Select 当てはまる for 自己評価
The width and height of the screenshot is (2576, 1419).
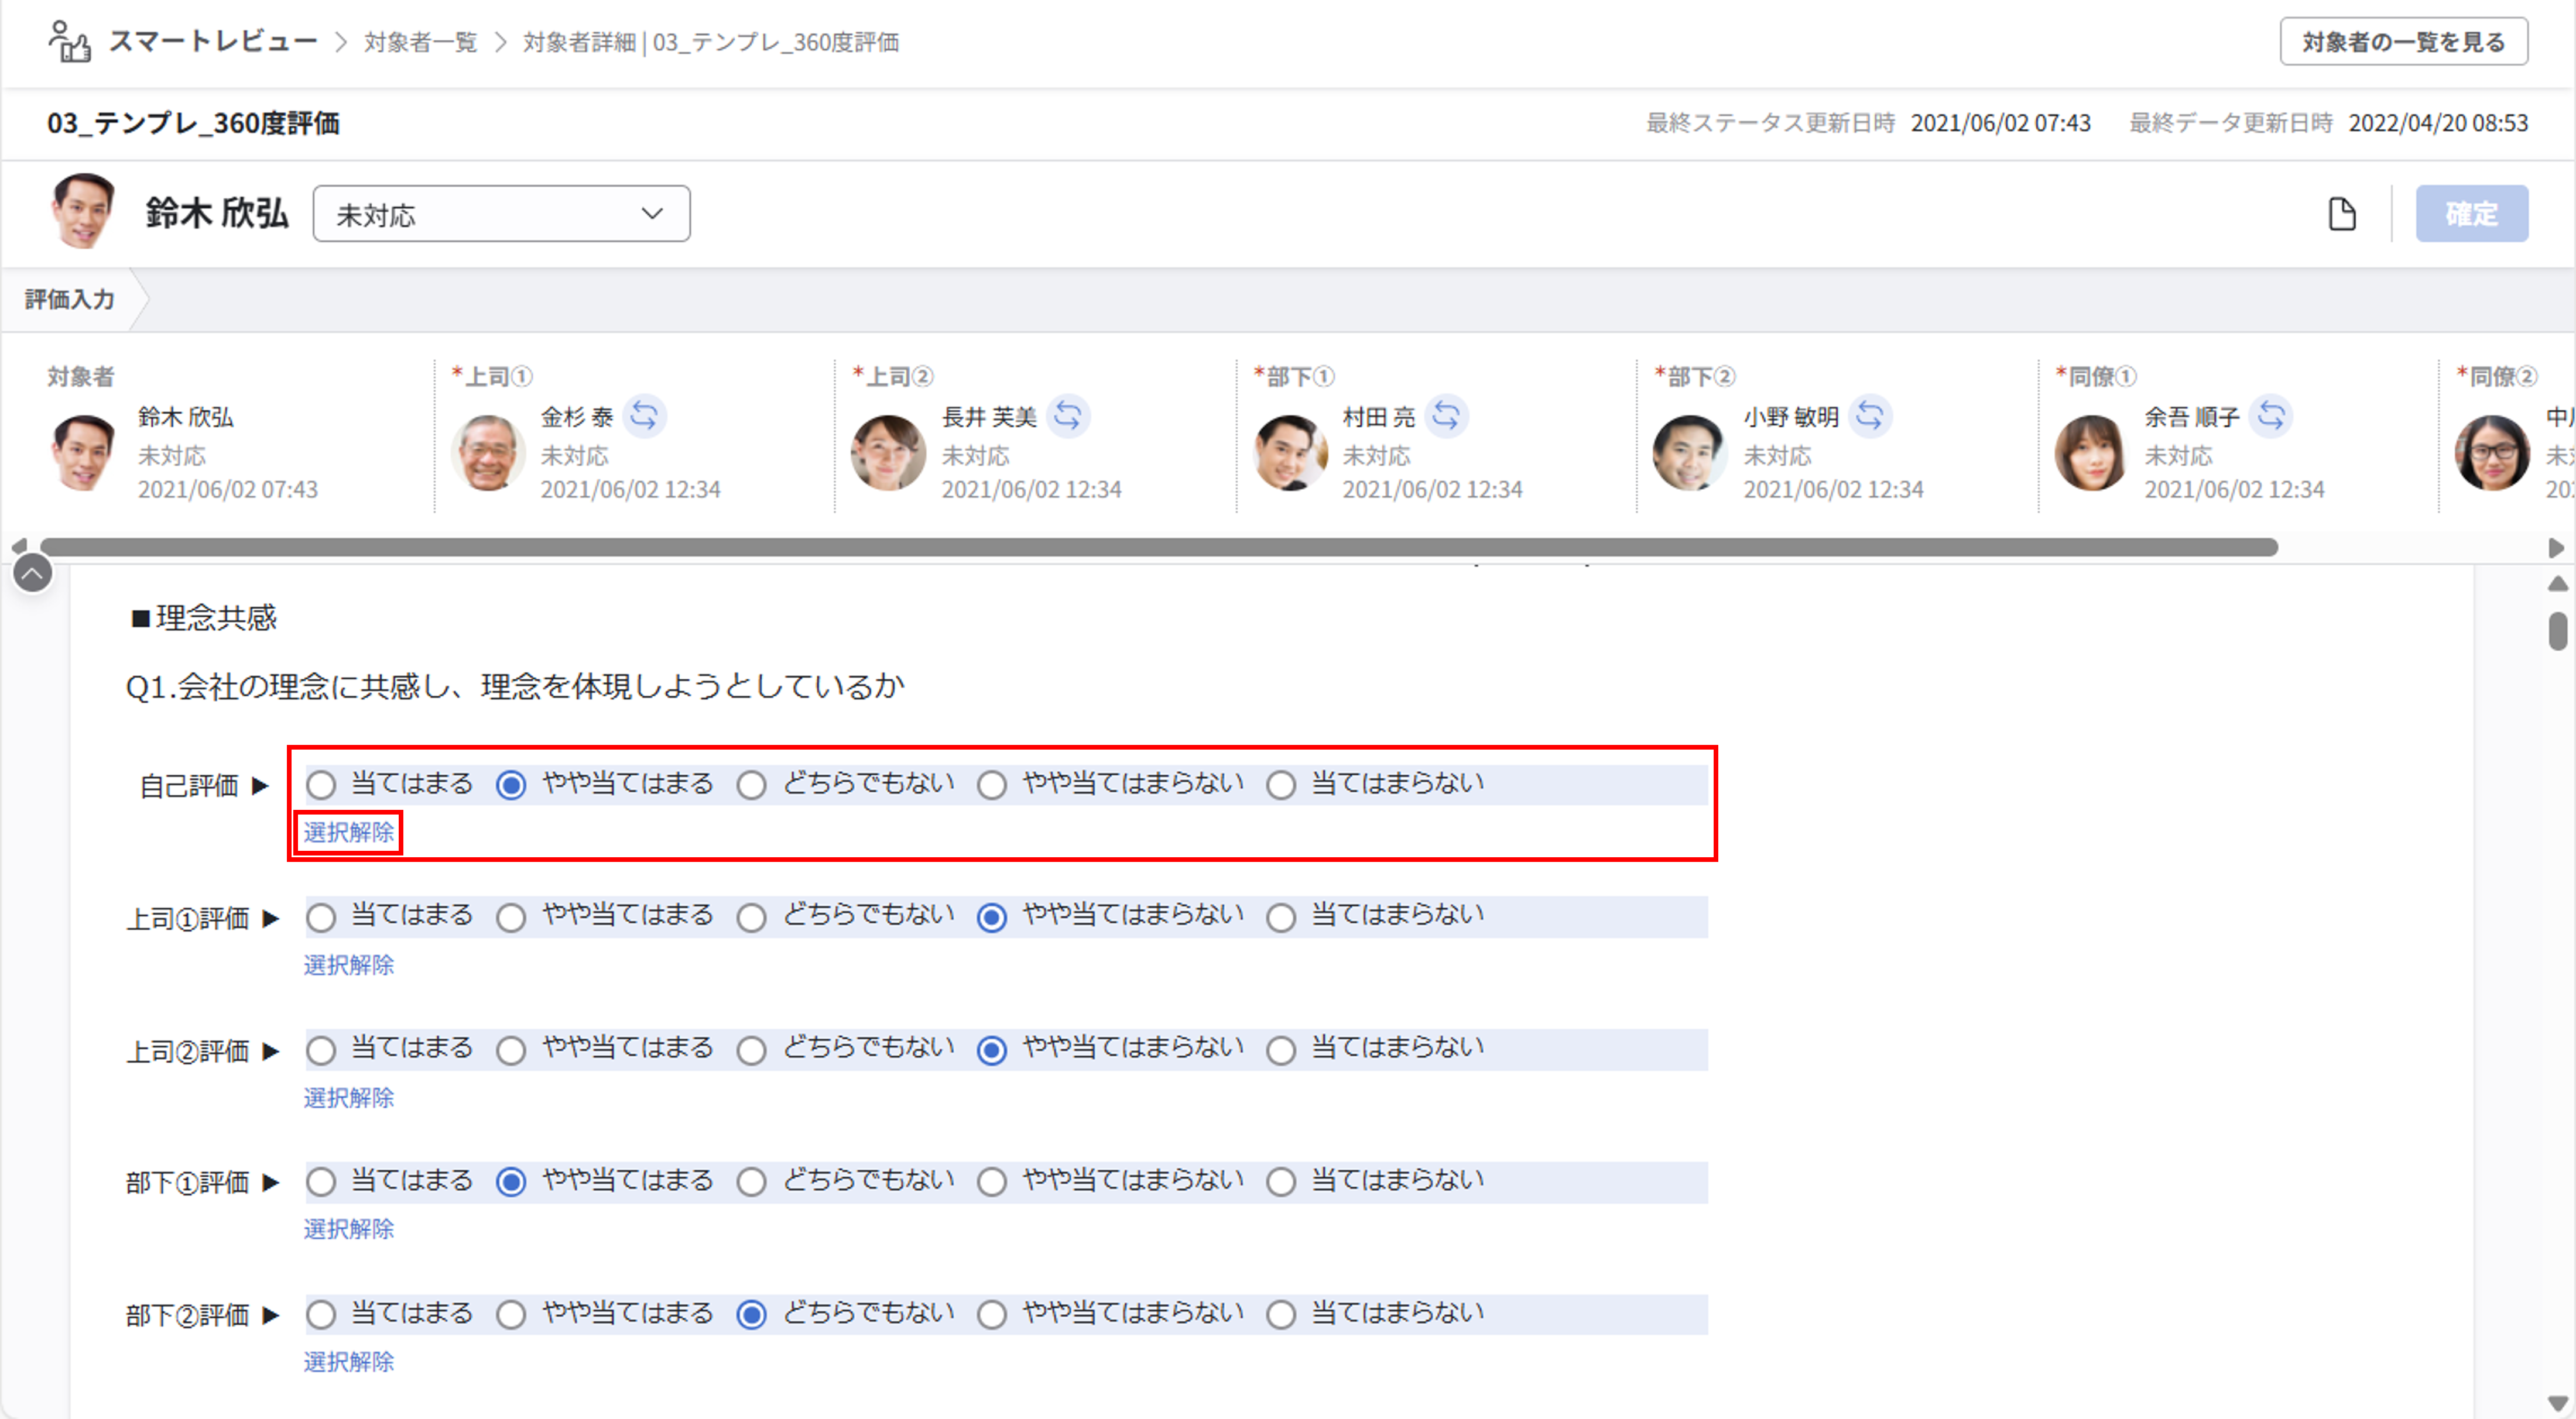click(x=321, y=785)
